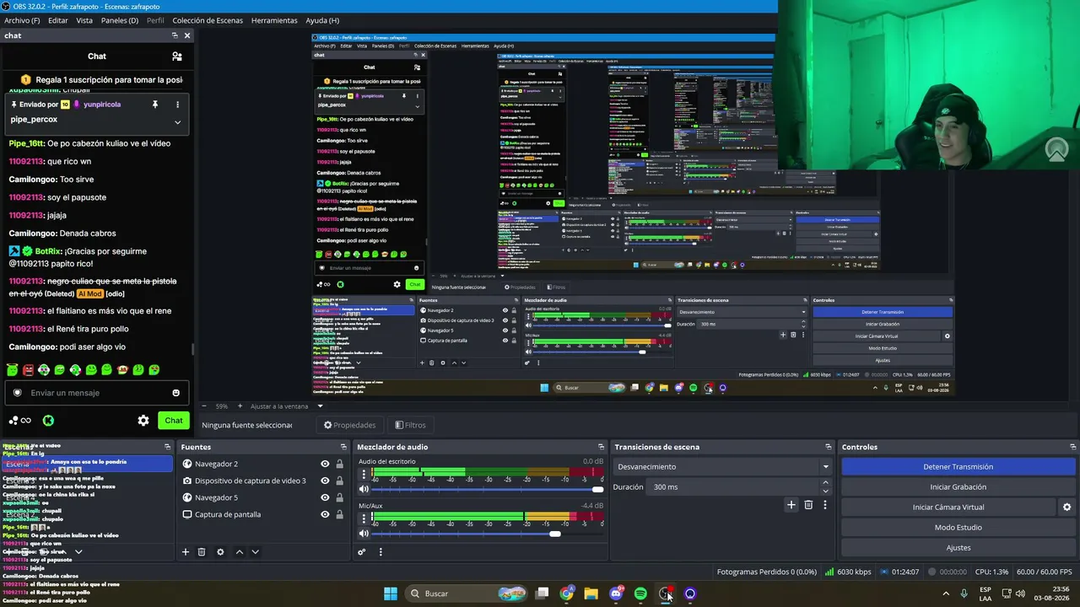Open the Colección de Escenas menu

[x=208, y=20]
